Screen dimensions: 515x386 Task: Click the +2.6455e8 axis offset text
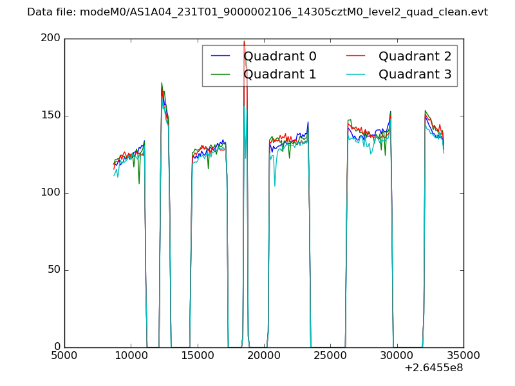[x=433, y=369]
